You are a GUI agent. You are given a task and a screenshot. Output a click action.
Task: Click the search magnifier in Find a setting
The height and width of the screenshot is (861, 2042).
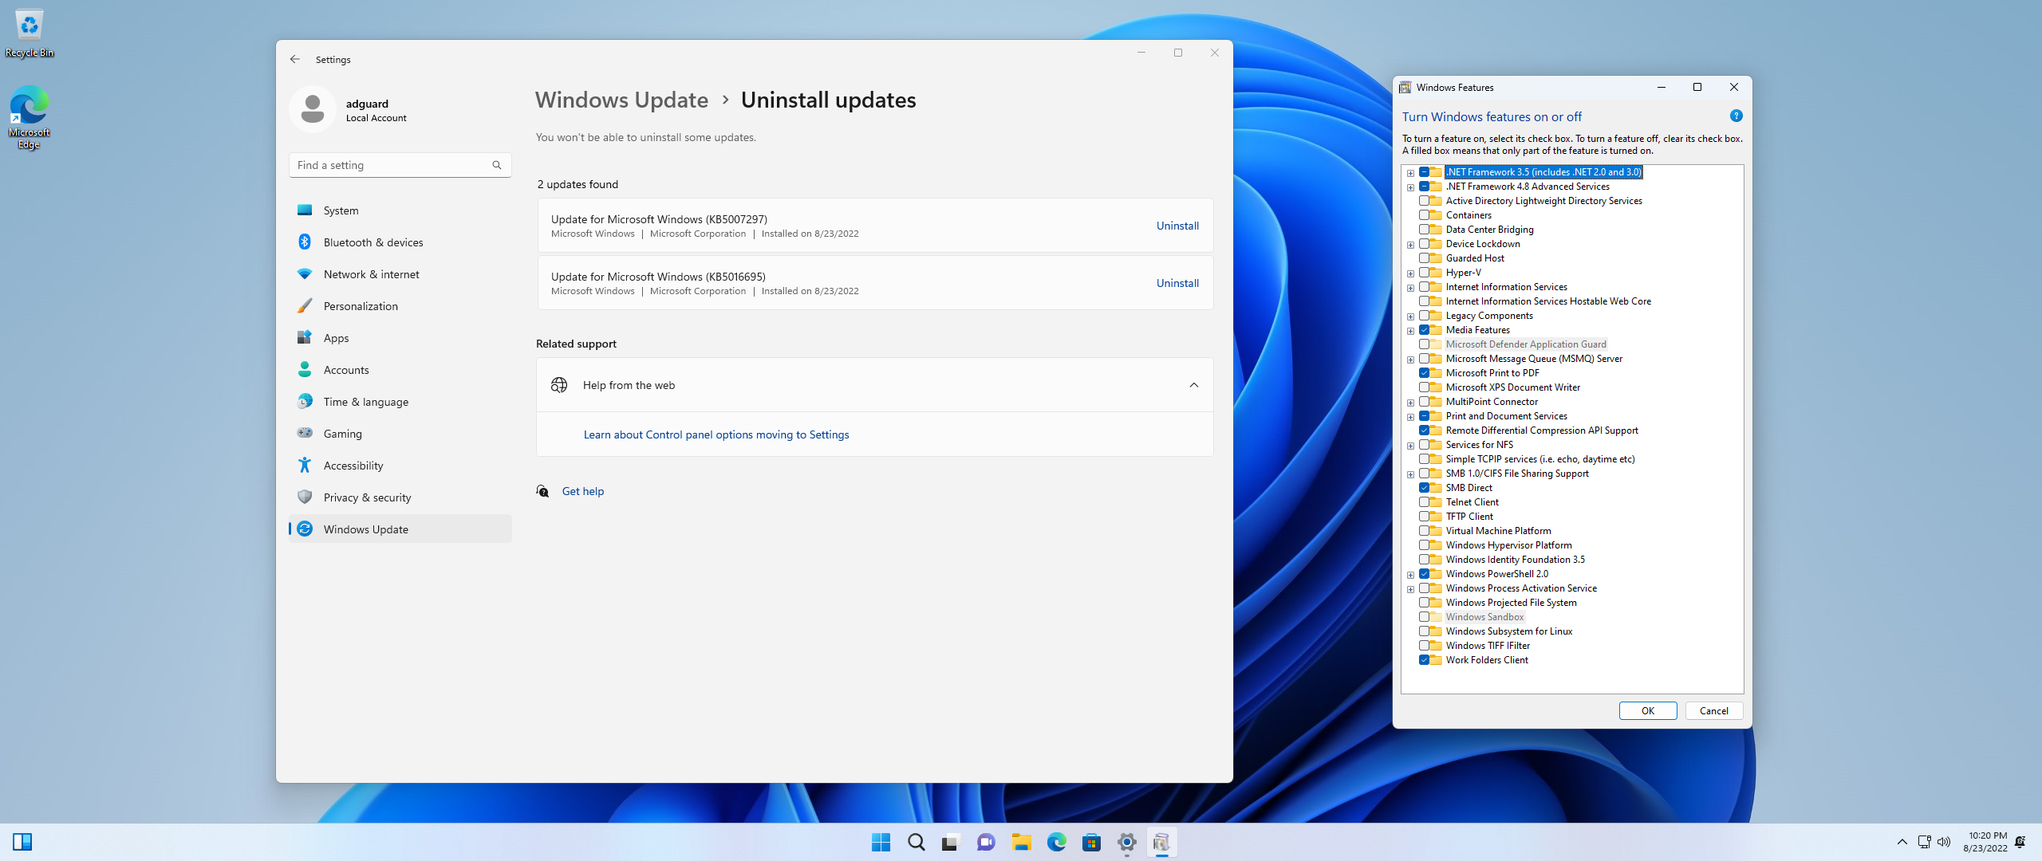click(497, 165)
